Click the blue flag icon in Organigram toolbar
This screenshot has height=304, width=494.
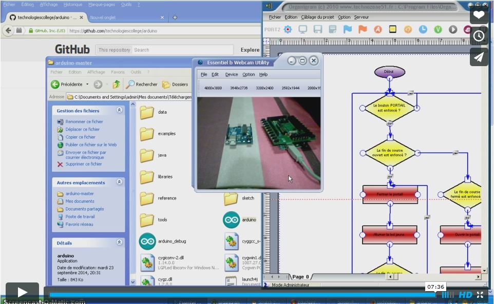pyautogui.click(x=348, y=29)
